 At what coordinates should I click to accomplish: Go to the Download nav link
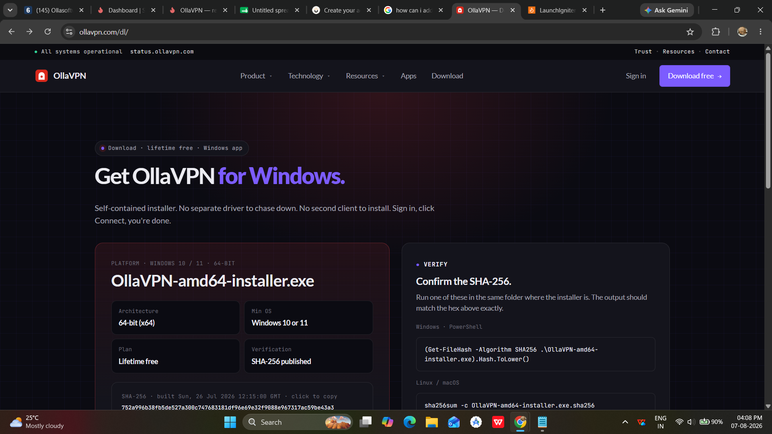point(447,76)
